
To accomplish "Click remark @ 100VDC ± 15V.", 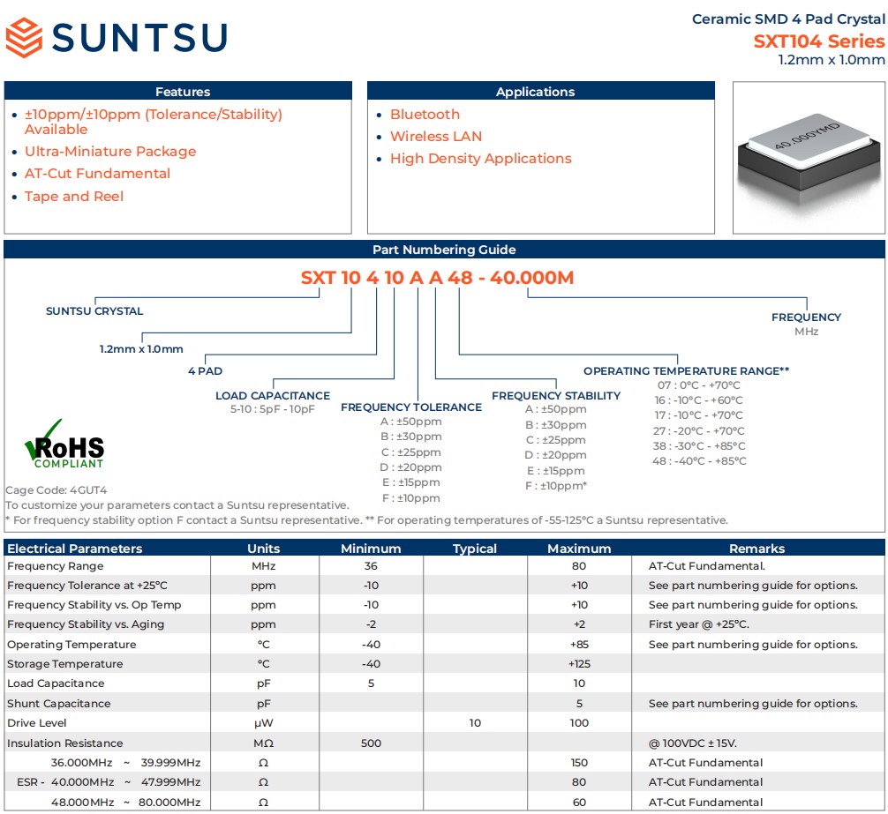I will click(693, 743).
